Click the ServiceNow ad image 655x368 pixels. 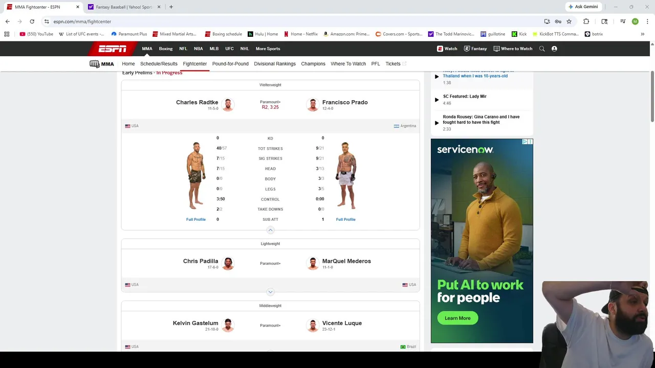(482, 241)
